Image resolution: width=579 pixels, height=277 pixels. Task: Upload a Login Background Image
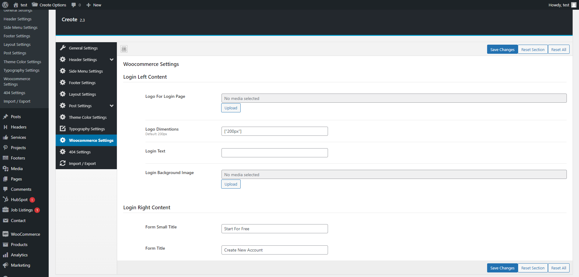tap(231, 184)
